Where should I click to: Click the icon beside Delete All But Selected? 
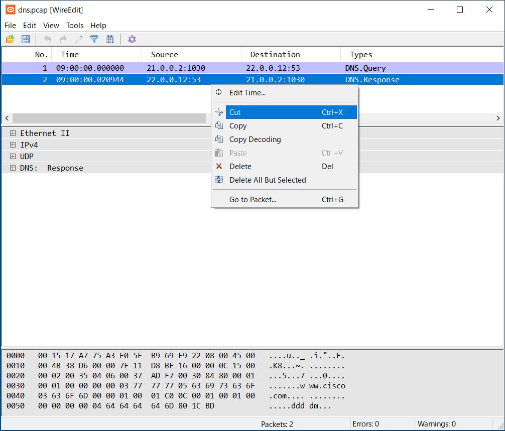click(219, 180)
